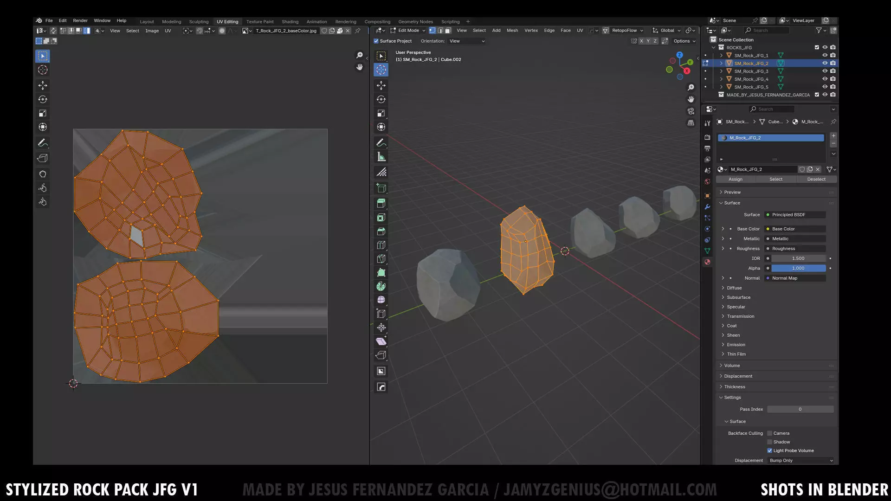Click the outliner Search field
This screenshot has height=501, width=891.
[x=766, y=31]
